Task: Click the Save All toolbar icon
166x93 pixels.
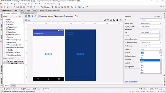Action: point(5,7)
